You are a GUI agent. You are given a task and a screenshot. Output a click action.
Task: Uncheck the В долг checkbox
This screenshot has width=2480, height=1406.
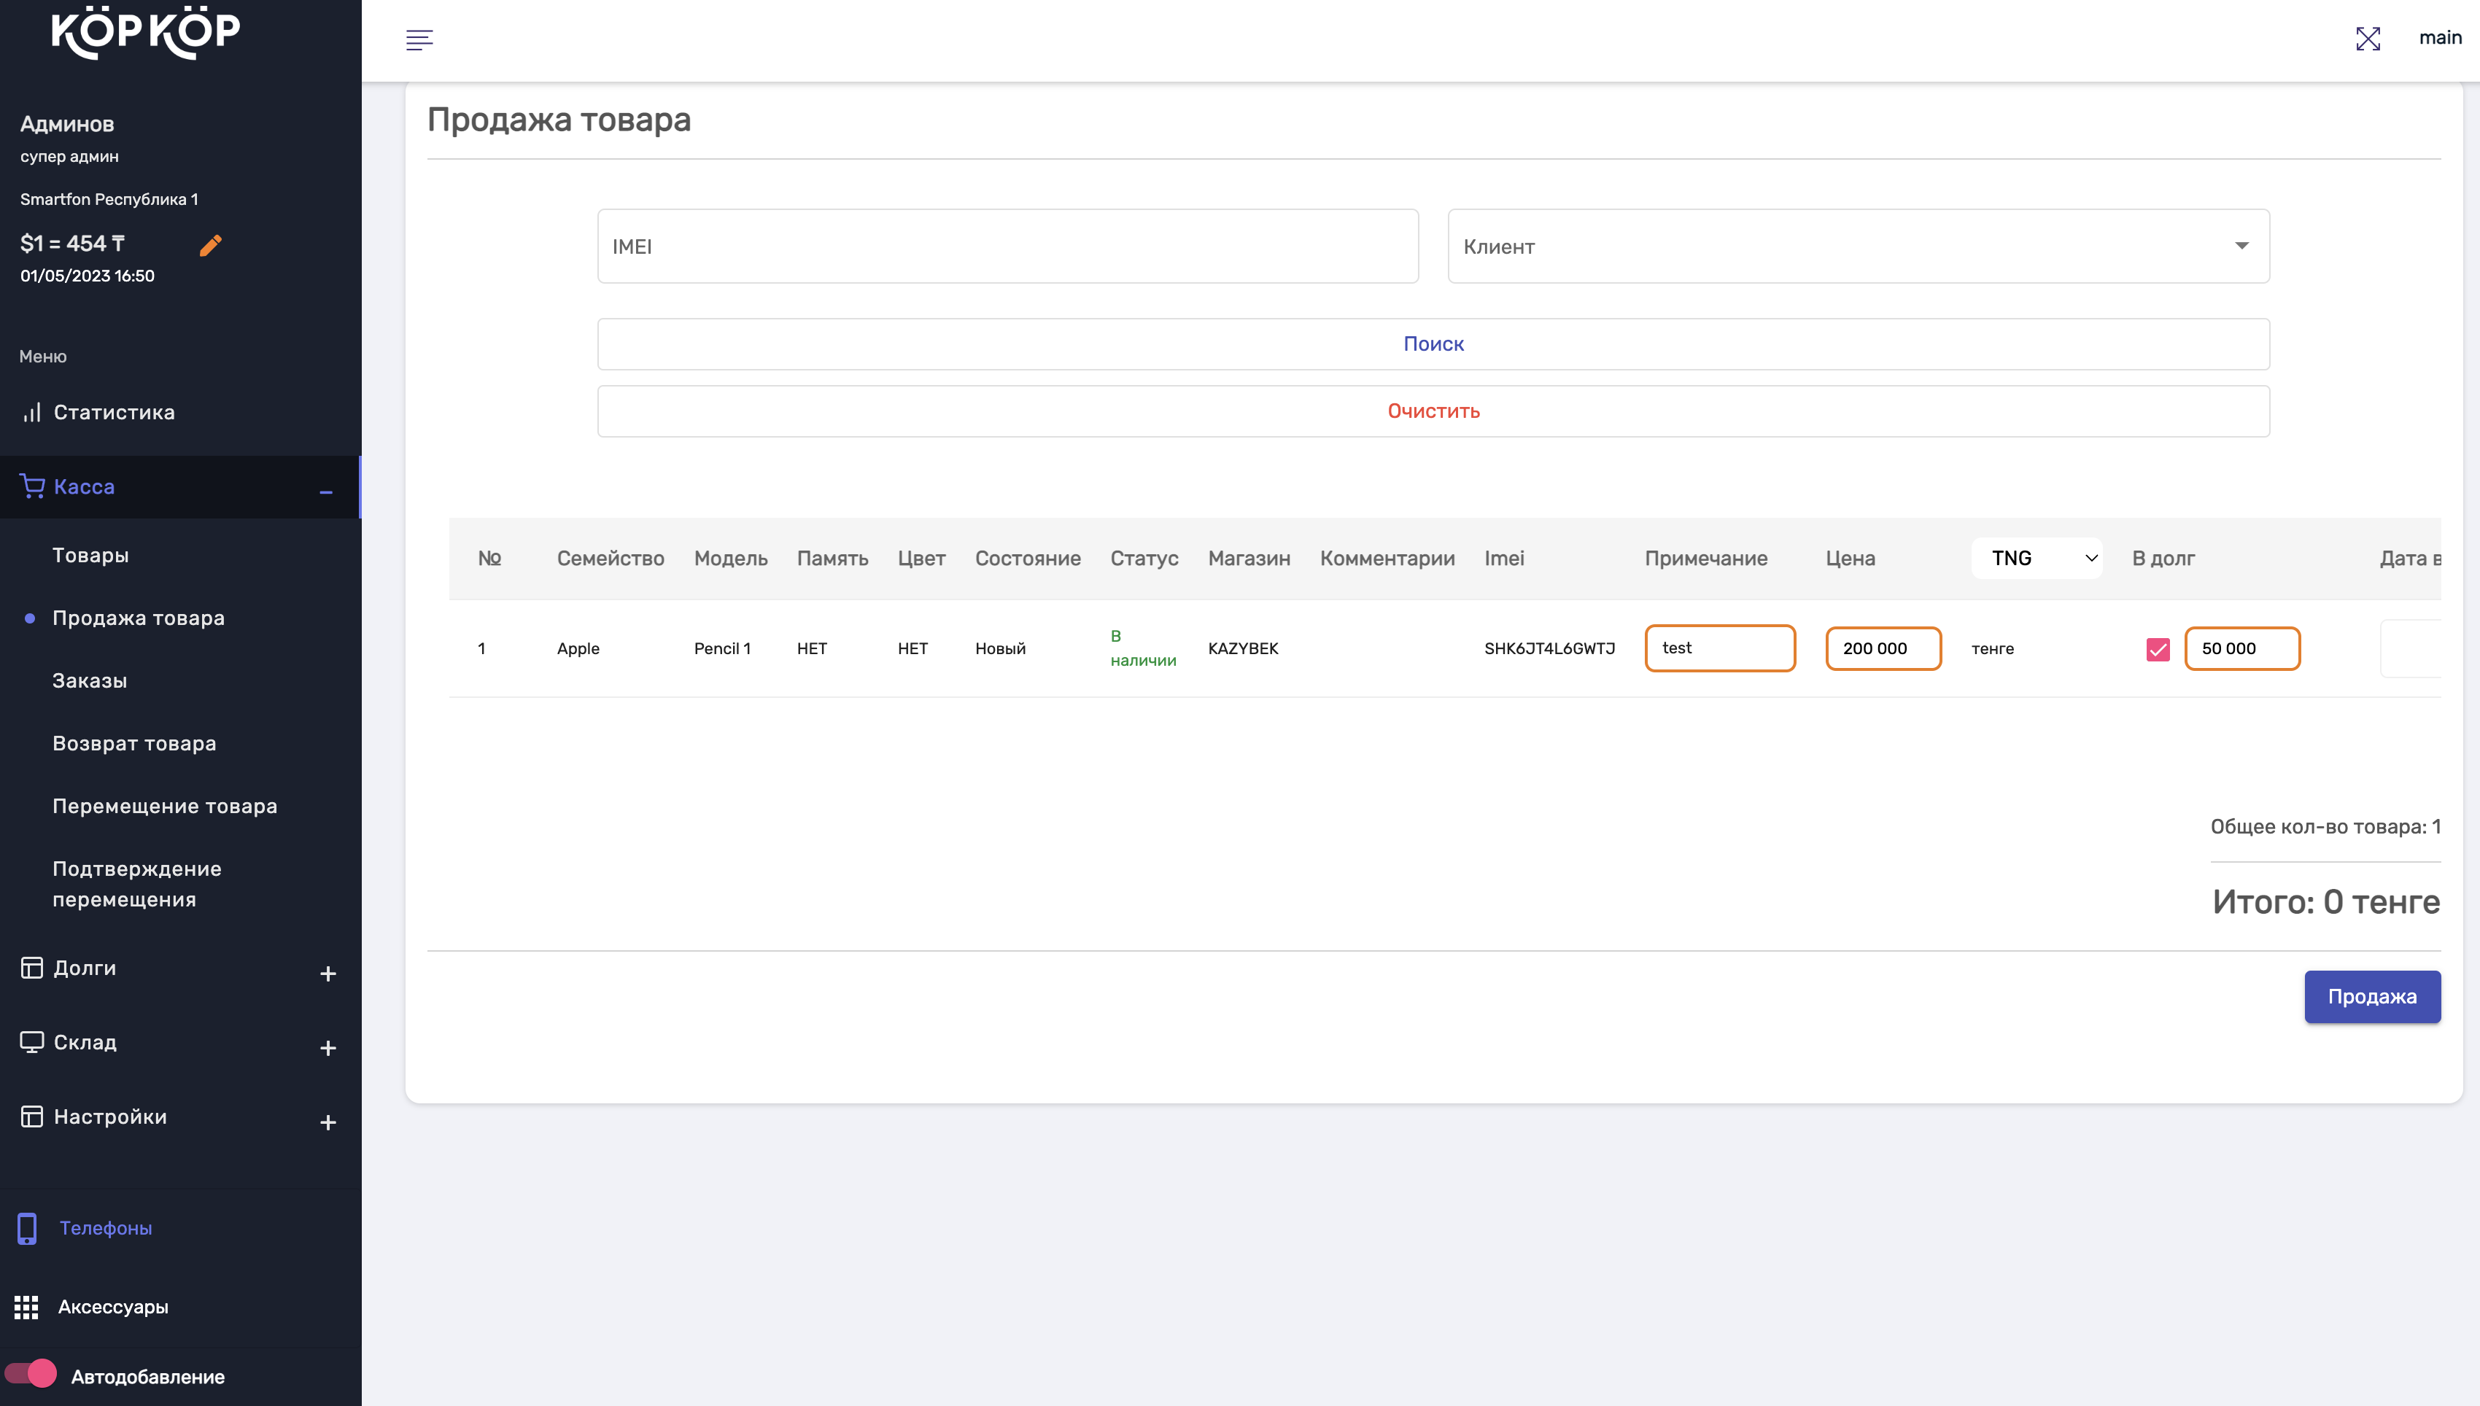[x=2158, y=649]
